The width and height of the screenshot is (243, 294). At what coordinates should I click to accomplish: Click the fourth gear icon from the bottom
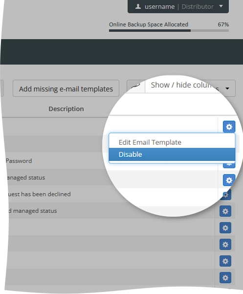(x=225, y=228)
